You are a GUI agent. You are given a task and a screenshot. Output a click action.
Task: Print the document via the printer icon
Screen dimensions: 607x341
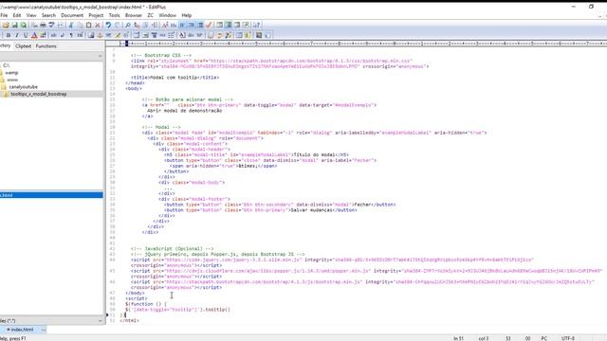click(43, 26)
